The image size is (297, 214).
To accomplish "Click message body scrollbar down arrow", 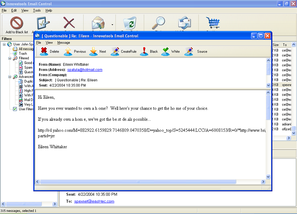I will (x=268, y=177).
